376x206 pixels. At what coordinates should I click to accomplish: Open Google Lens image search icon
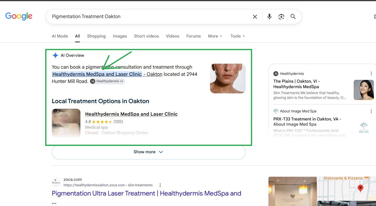pos(281,17)
